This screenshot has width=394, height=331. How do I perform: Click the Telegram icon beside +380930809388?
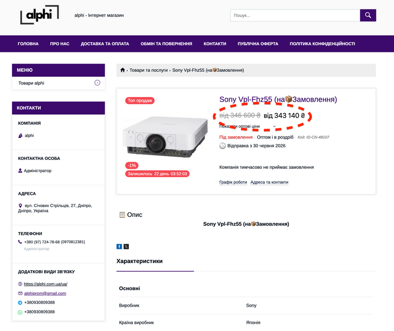point(20,302)
